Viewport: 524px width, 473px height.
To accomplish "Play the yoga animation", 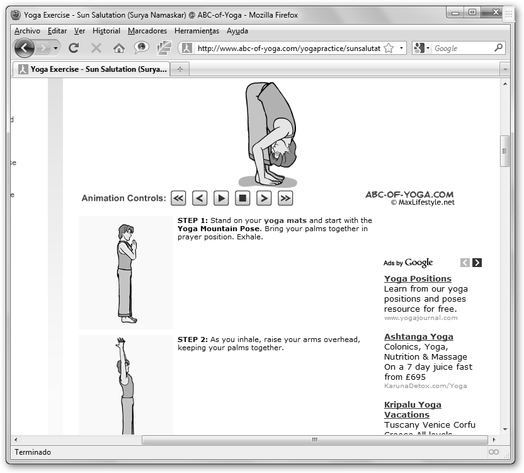I will click(x=221, y=198).
